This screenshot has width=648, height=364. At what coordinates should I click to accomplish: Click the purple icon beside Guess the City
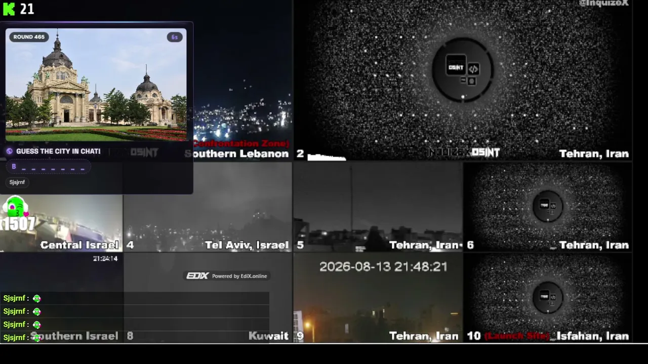point(10,151)
